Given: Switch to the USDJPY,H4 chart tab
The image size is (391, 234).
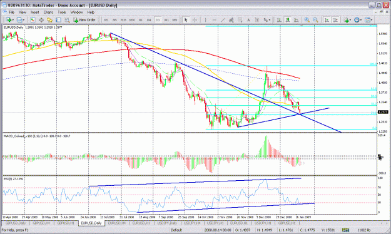Looking at the screenshot, I should pos(192,223).
